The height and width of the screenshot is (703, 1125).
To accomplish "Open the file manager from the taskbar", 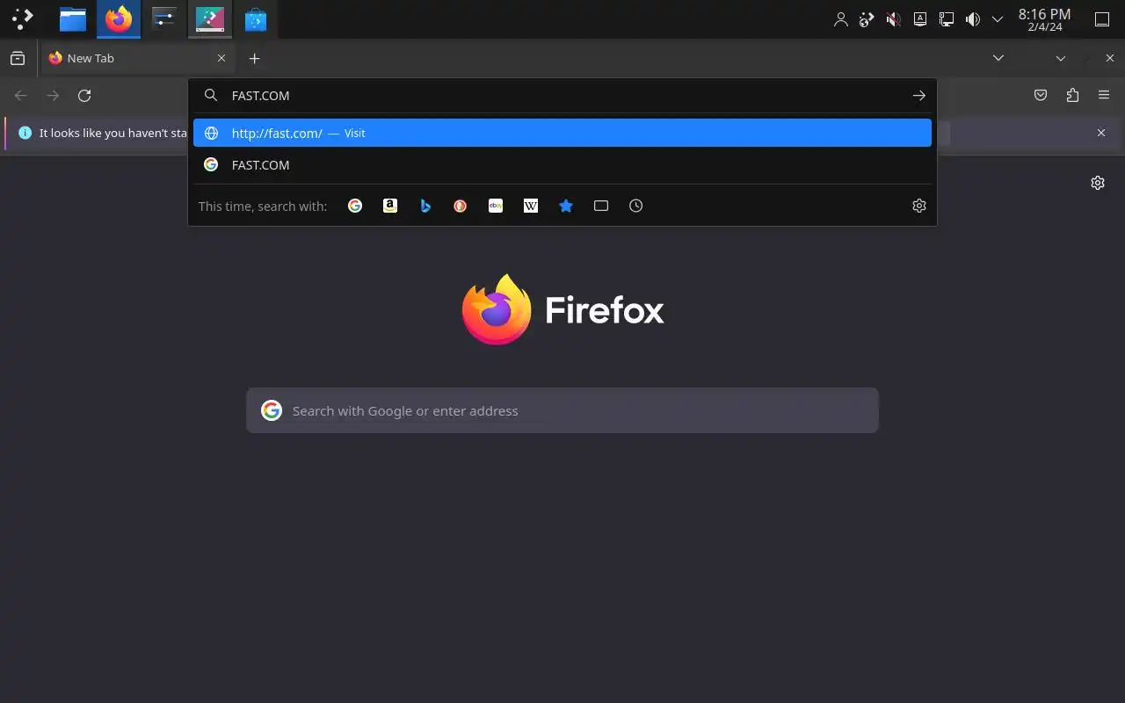I will 72,19.
